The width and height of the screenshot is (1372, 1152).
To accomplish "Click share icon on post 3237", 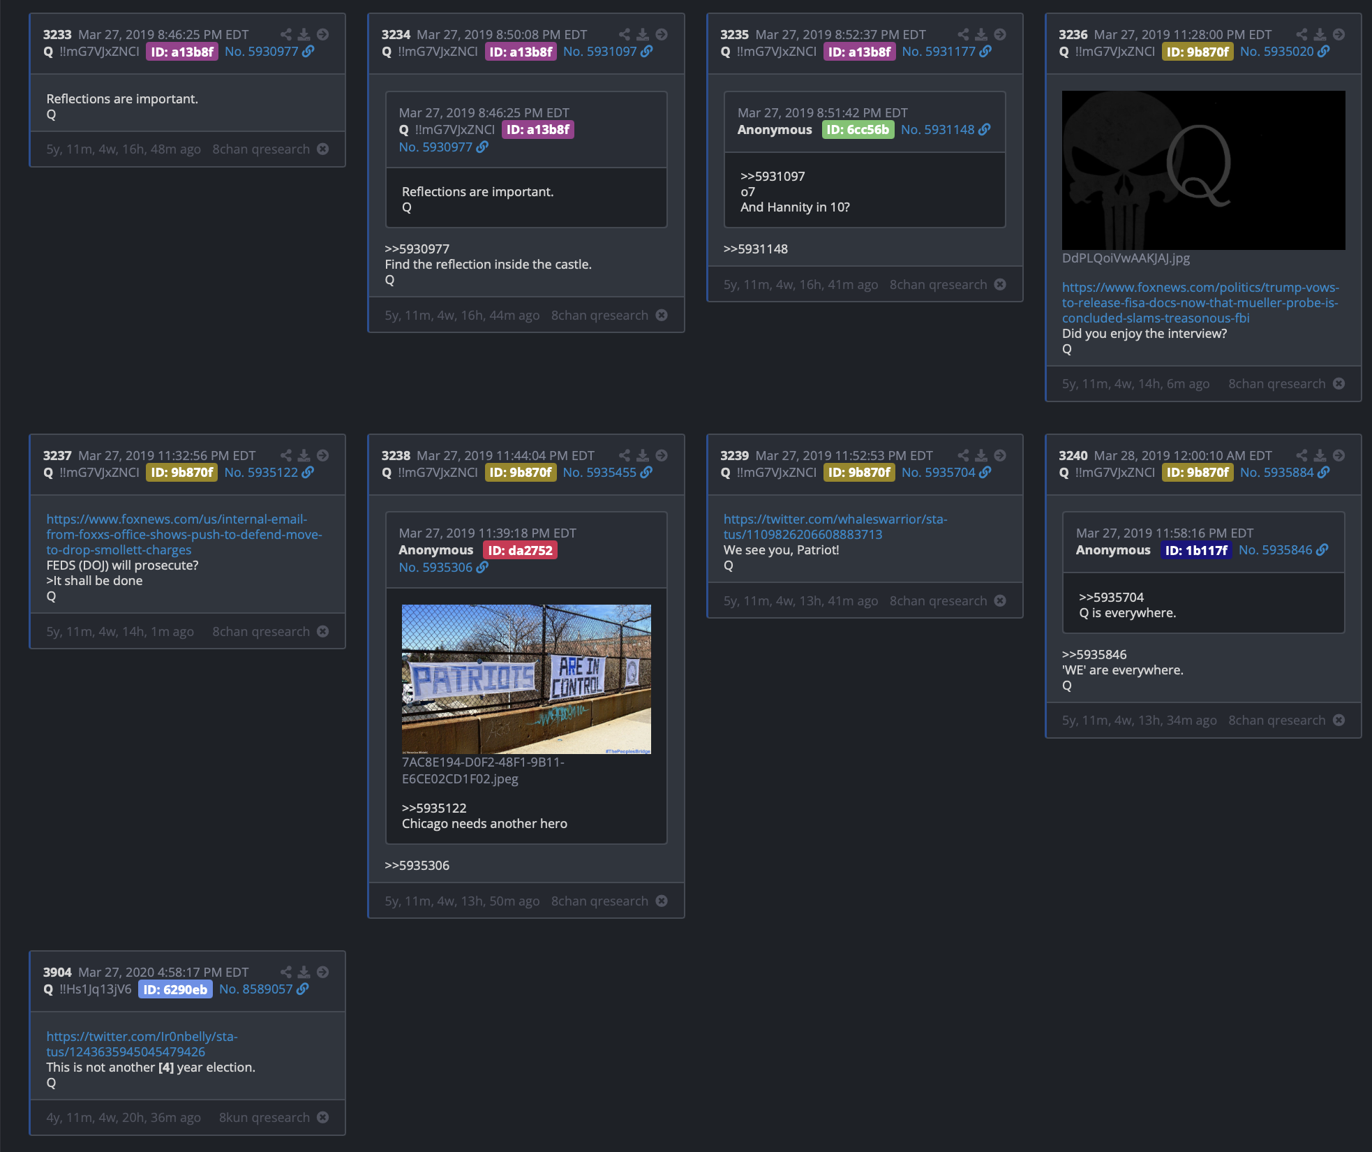I will [x=285, y=455].
